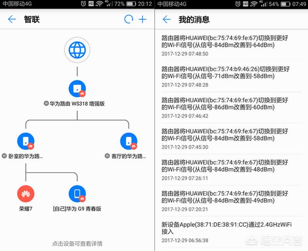
Task: Tap timestamp 2017-12-29 07:48:50
Action: pos(185,54)
